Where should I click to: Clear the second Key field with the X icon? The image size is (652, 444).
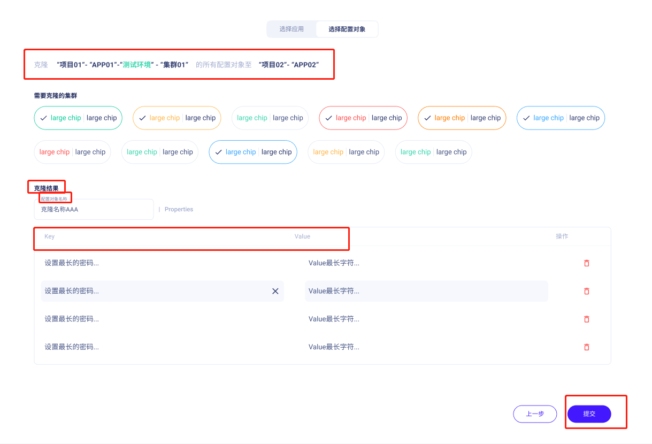[275, 291]
